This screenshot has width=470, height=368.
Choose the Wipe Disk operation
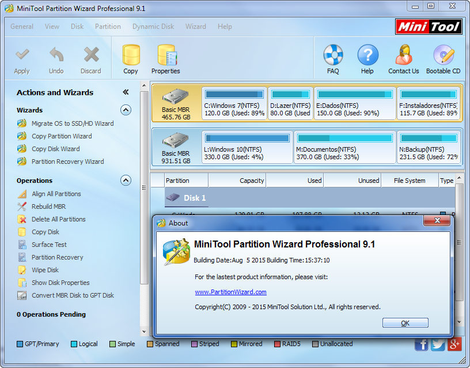(46, 270)
